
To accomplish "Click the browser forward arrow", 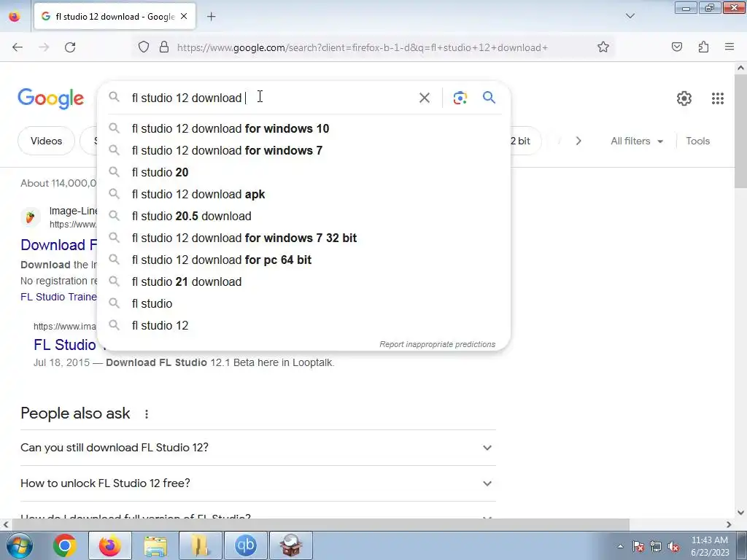I will [44, 47].
